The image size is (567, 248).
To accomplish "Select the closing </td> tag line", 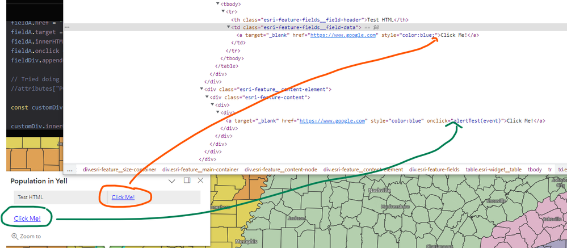I will pos(237,43).
